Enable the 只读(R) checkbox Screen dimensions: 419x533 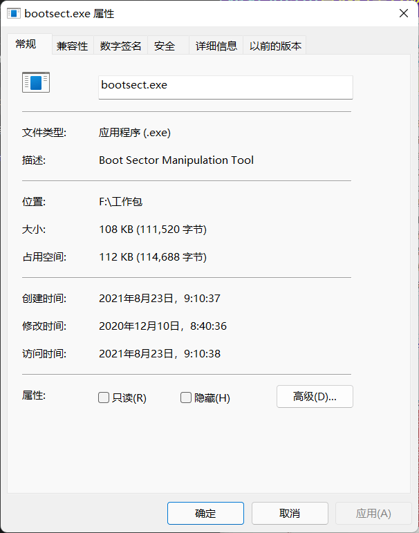pos(104,398)
